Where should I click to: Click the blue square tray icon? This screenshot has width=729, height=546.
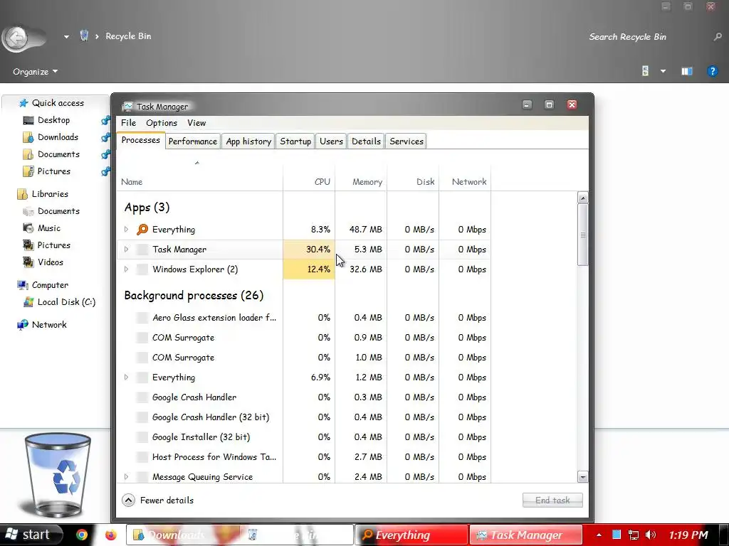pyautogui.click(x=616, y=535)
